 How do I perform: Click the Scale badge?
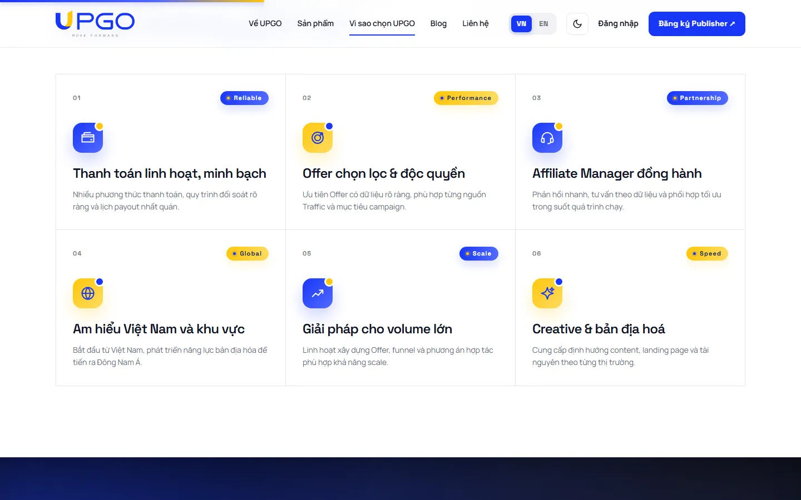click(479, 253)
